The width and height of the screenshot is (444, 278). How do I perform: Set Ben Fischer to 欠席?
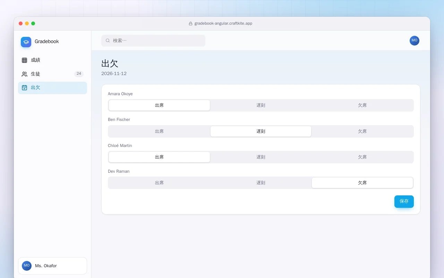click(362, 131)
